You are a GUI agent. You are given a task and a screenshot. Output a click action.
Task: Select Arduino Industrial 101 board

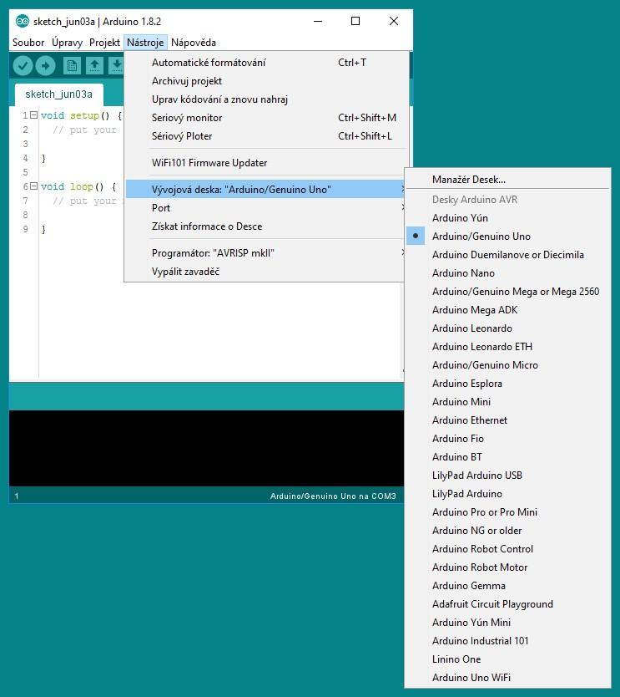pyautogui.click(x=507, y=641)
